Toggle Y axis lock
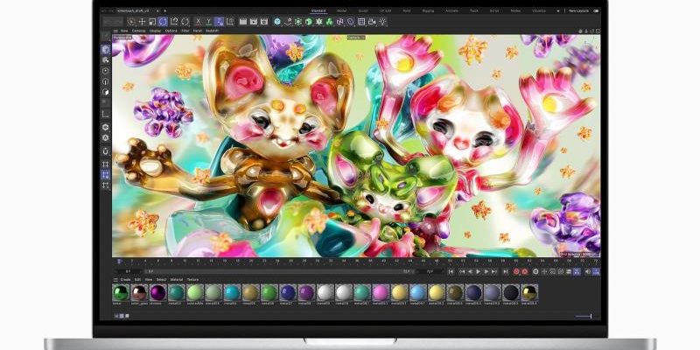The width and height of the screenshot is (700, 350). click(x=208, y=21)
